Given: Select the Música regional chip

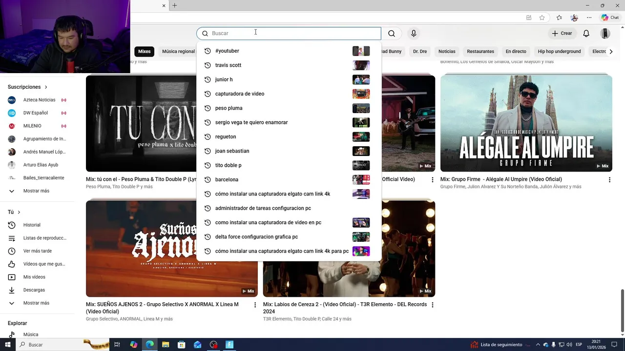Looking at the screenshot, I should coord(178,51).
